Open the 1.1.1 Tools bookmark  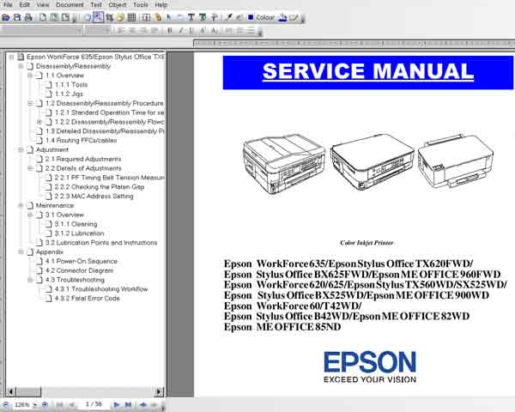pos(71,85)
